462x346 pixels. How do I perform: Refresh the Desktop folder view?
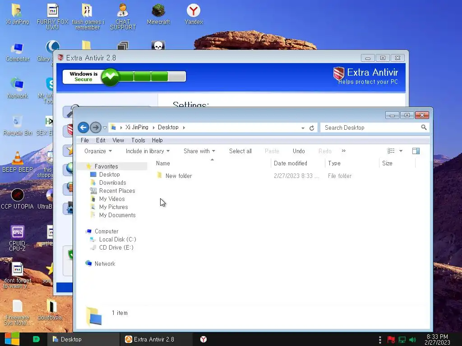pyautogui.click(x=312, y=128)
